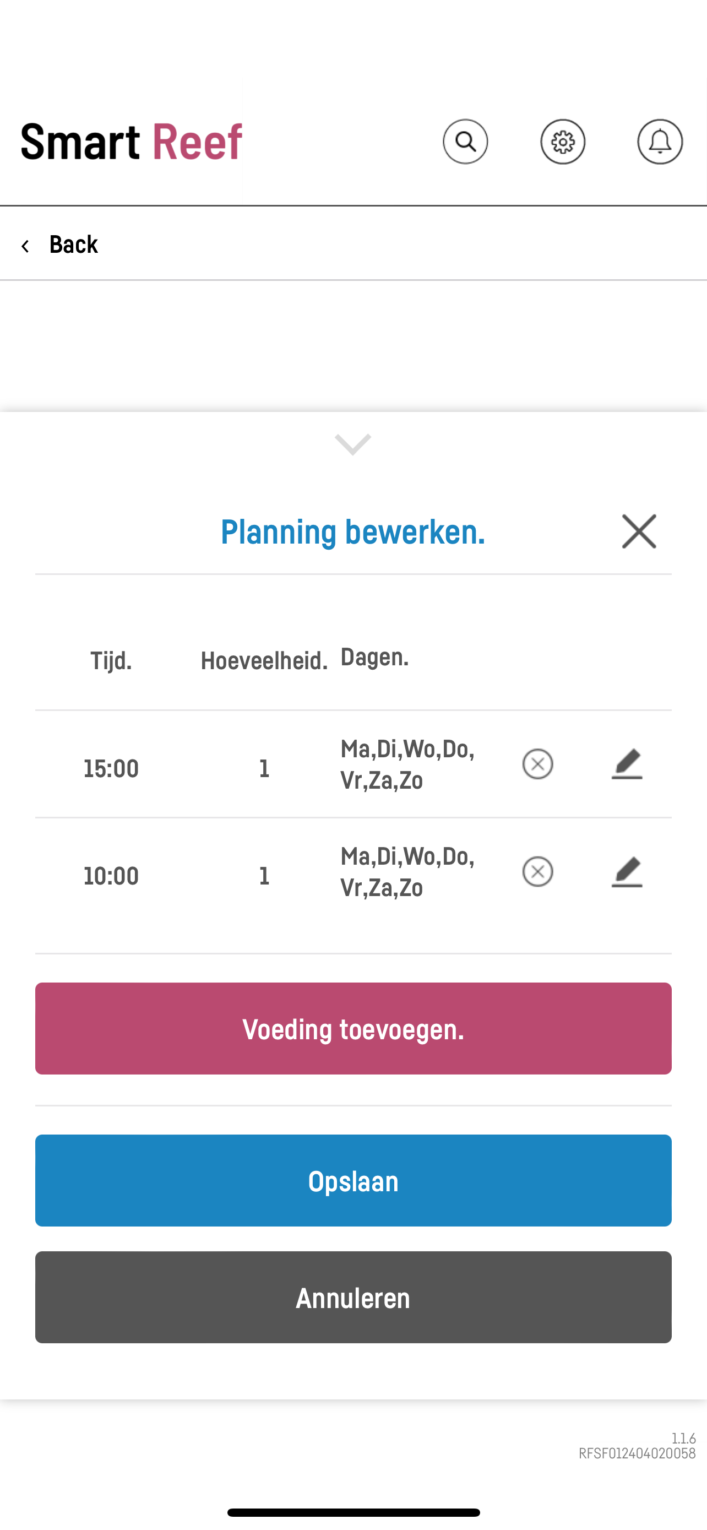The width and height of the screenshot is (707, 1530).
Task: Cancel changes with Annuleren
Action: [x=353, y=1298]
